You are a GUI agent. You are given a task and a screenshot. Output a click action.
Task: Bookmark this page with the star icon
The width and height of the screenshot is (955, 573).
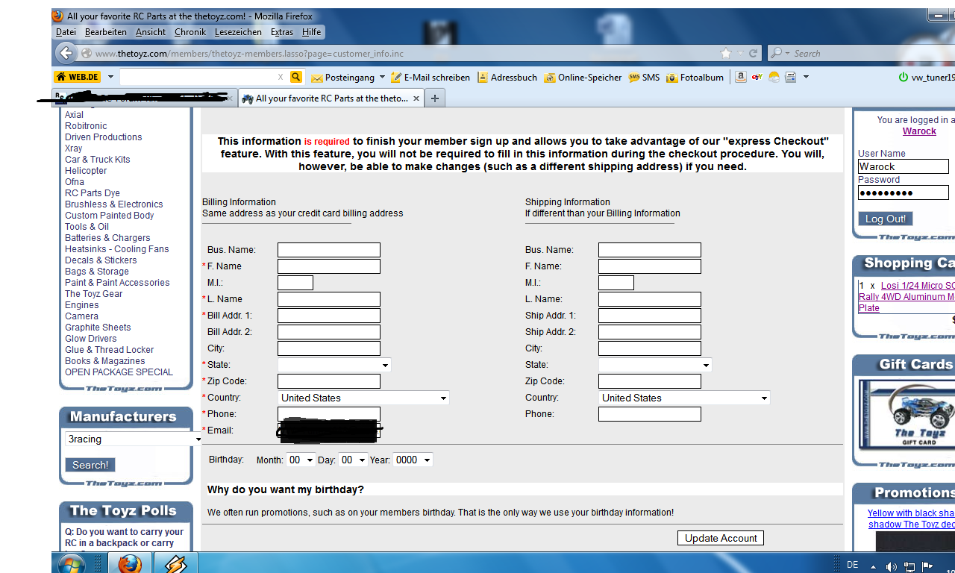(726, 53)
